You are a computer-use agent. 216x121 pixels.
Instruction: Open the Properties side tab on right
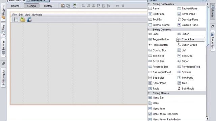pyautogui.click(x=213, y=41)
